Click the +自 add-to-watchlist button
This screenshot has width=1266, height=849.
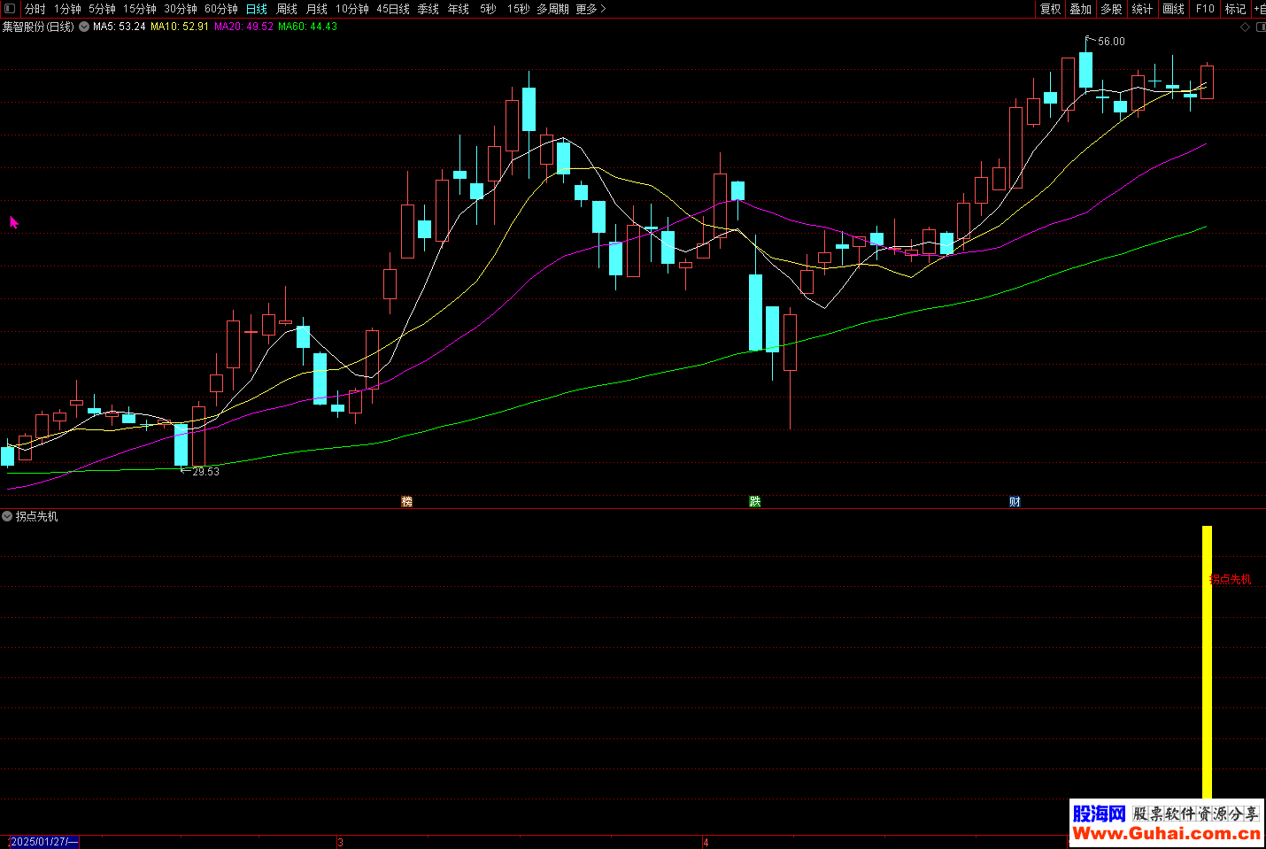(x=1259, y=9)
